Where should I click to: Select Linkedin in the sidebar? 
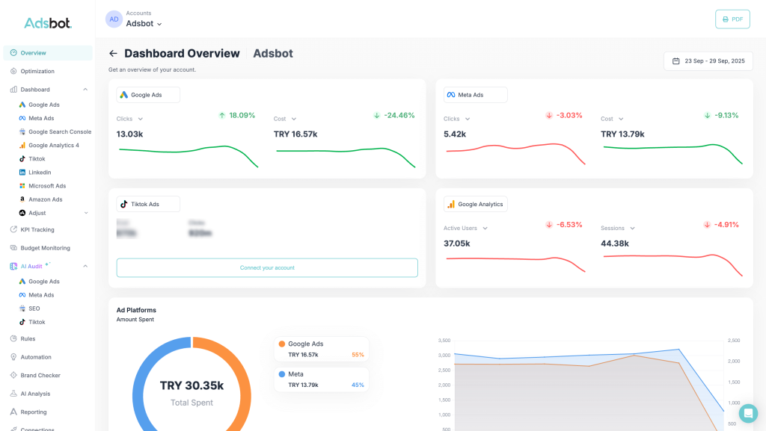pyautogui.click(x=40, y=173)
